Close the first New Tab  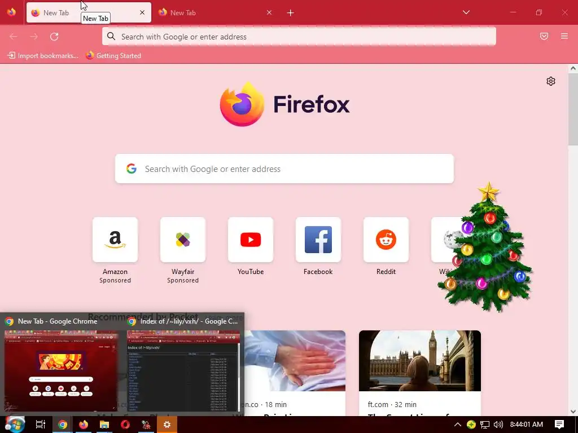click(x=142, y=12)
